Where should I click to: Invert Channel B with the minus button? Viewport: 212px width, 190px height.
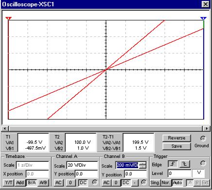coord(135,183)
